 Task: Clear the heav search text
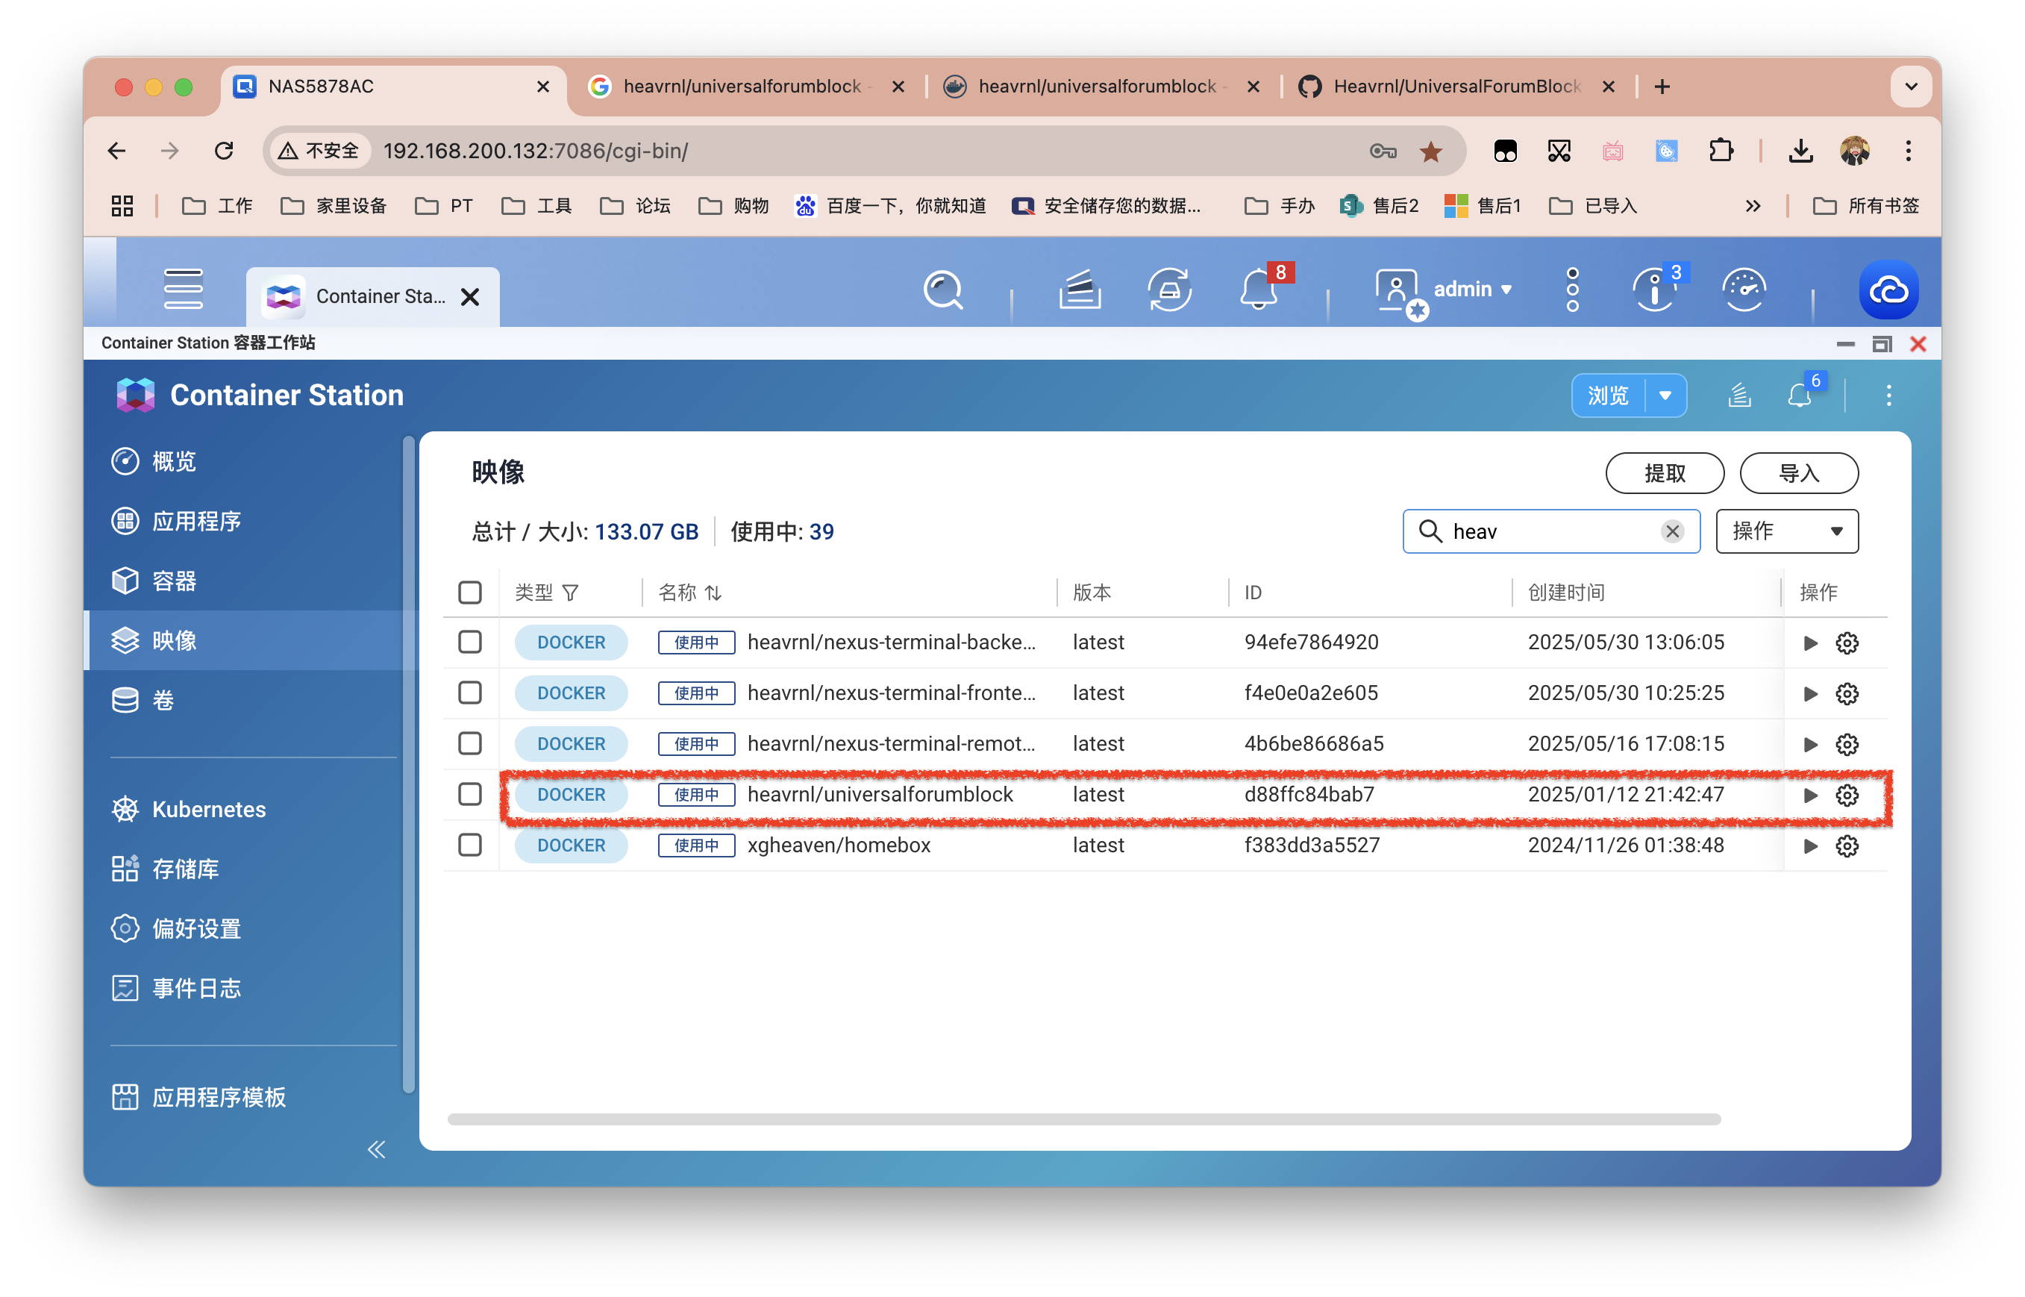[1672, 531]
